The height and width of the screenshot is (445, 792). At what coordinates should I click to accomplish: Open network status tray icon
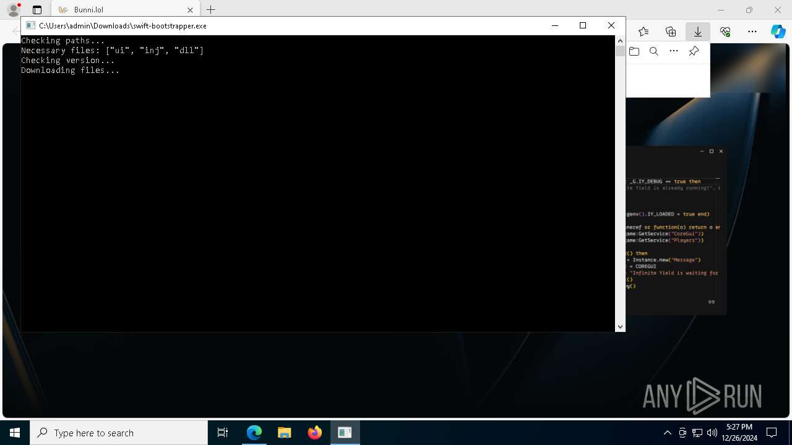pyautogui.click(x=697, y=433)
